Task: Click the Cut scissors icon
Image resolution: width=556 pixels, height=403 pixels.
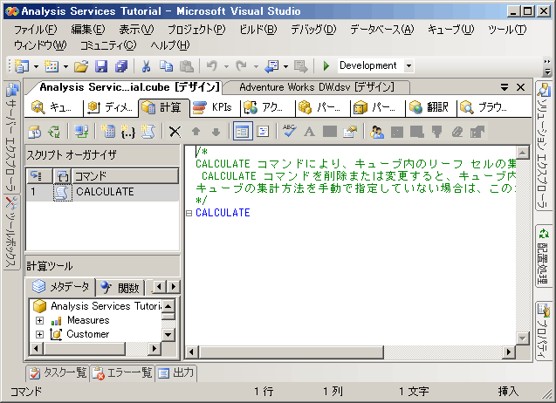Action: coord(146,66)
